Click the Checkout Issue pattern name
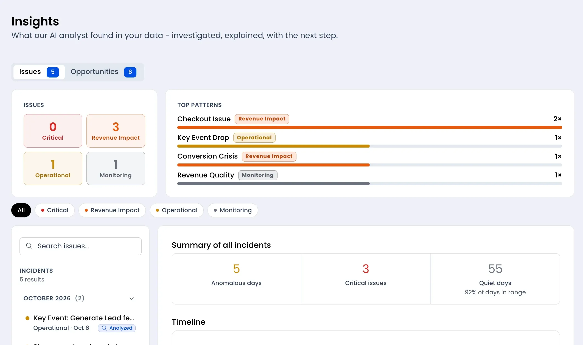This screenshot has width=583, height=345. click(x=204, y=119)
